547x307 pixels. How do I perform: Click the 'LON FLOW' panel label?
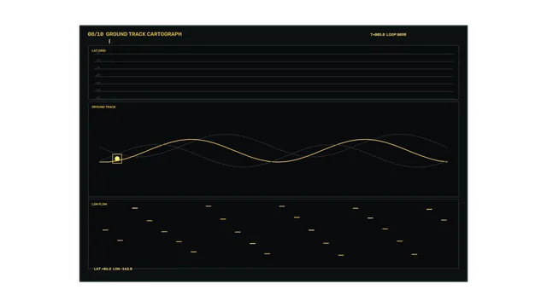[99, 205]
